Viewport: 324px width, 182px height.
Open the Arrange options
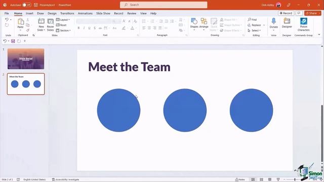pyautogui.click(x=204, y=24)
